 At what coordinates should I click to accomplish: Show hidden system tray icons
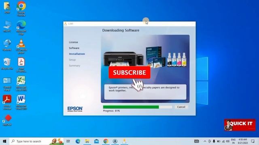pos(205,141)
